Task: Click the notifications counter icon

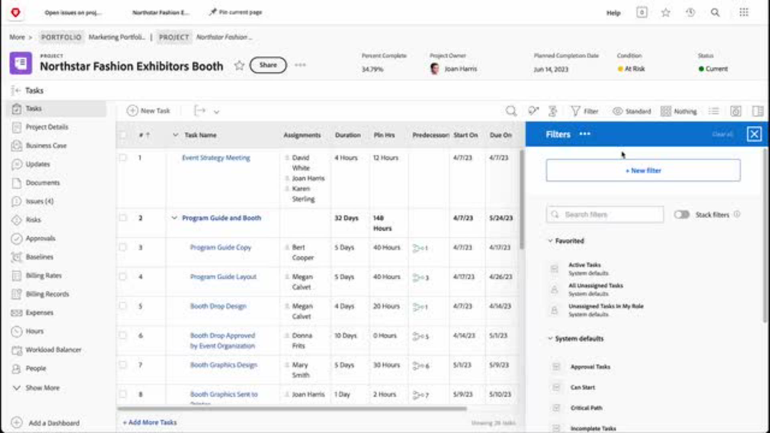Action: click(642, 12)
